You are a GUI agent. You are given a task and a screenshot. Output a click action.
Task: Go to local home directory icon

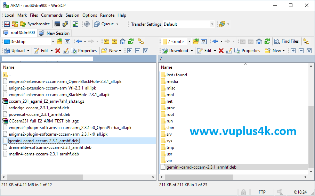(122, 42)
